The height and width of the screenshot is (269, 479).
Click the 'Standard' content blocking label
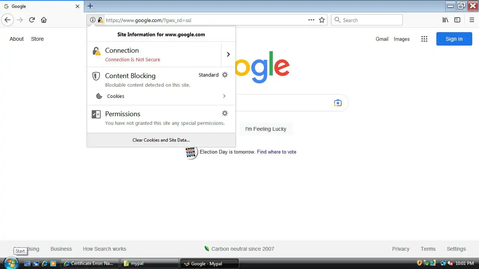[x=208, y=75]
